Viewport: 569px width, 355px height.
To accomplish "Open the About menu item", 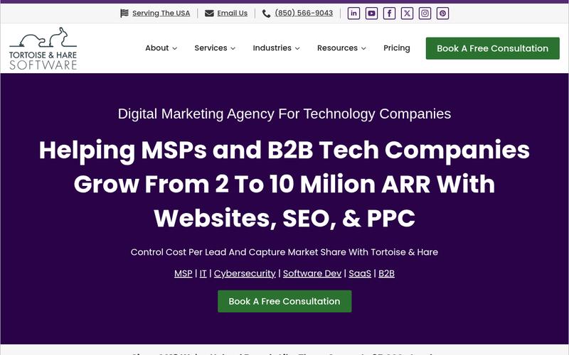I will (156, 48).
